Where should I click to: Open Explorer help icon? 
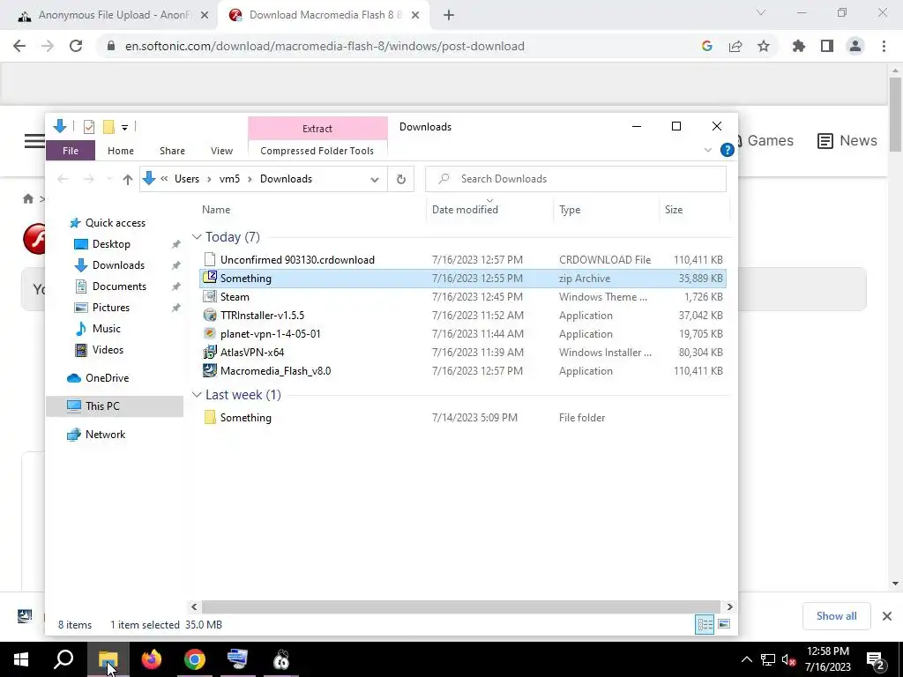[x=727, y=150]
